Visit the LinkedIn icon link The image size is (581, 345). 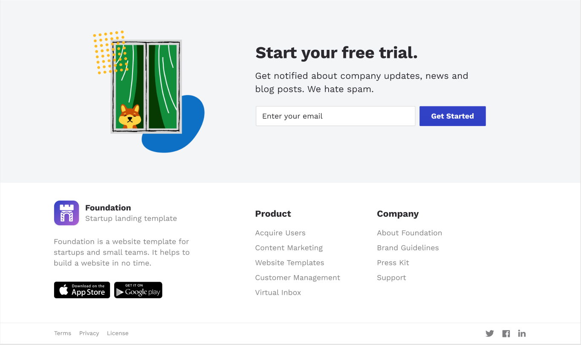(x=522, y=333)
